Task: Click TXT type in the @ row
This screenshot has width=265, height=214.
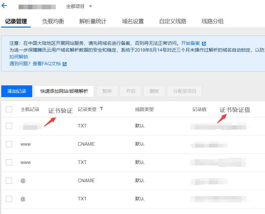Action: click(82, 199)
